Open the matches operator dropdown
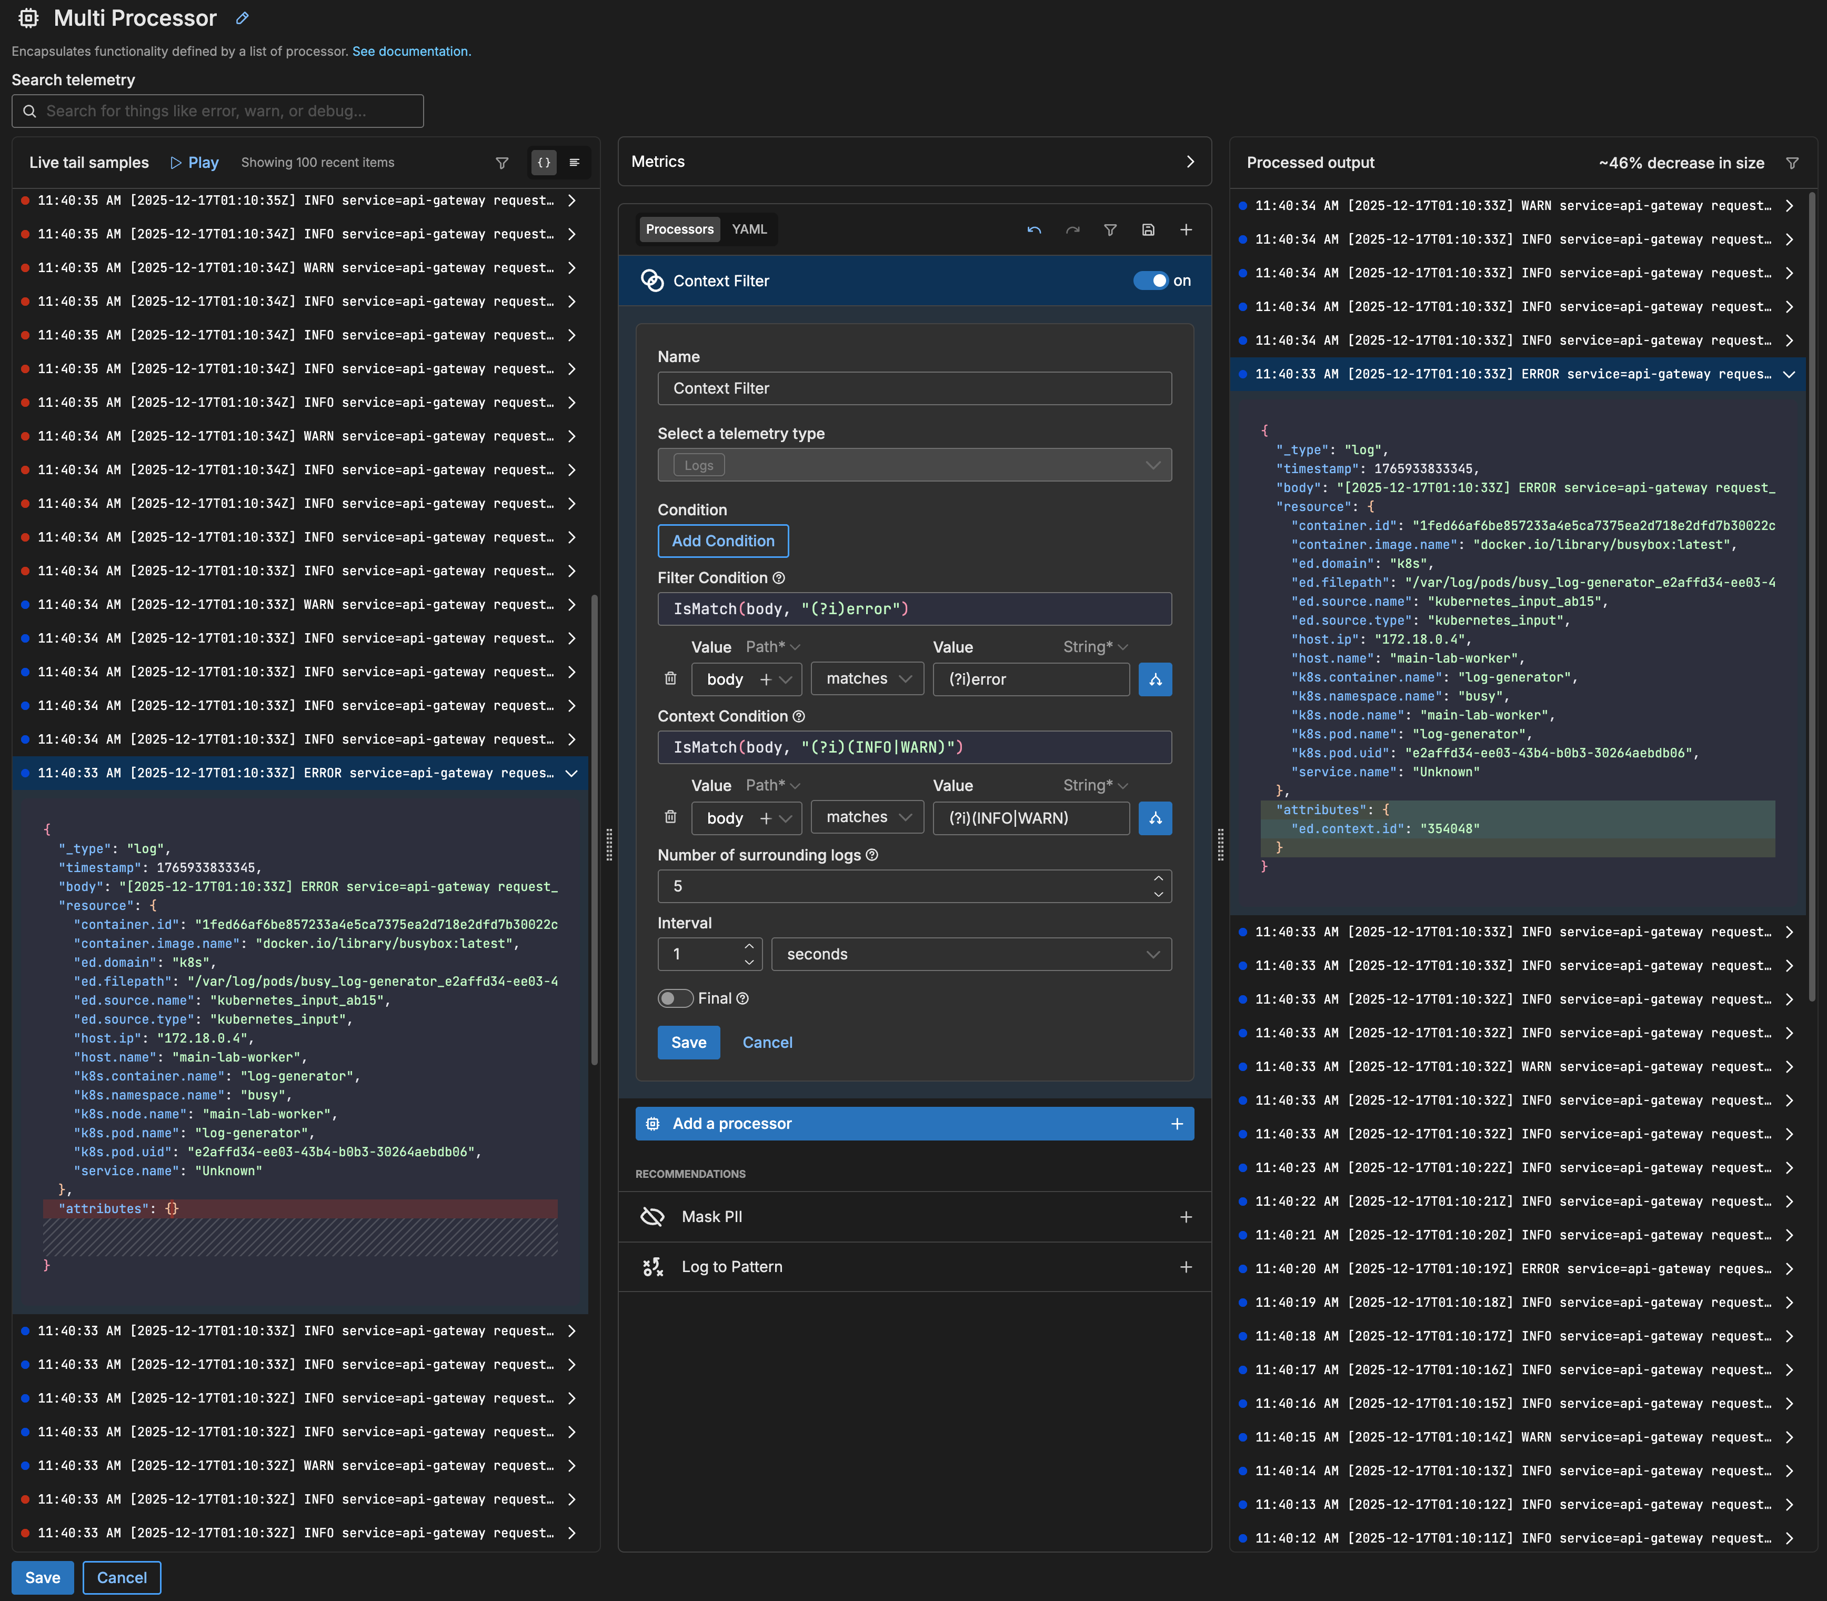The image size is (1827, 1601). click(x=867, y=679)
